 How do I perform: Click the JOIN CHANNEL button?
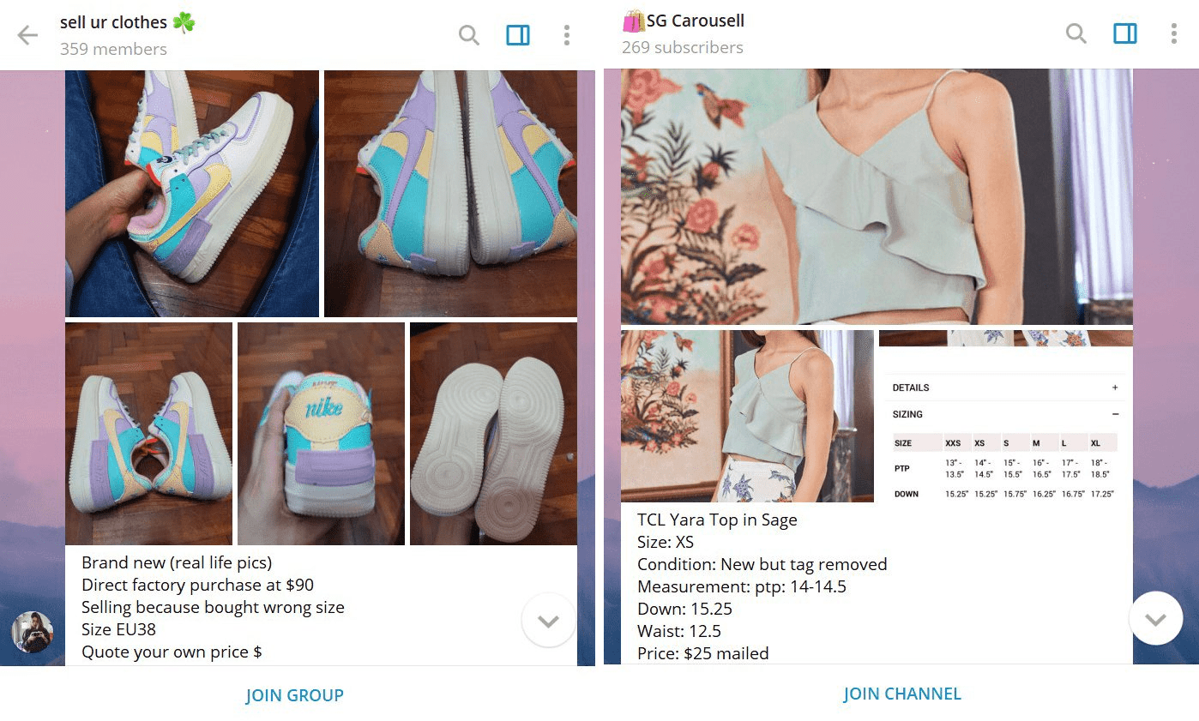tap(902, 694)
